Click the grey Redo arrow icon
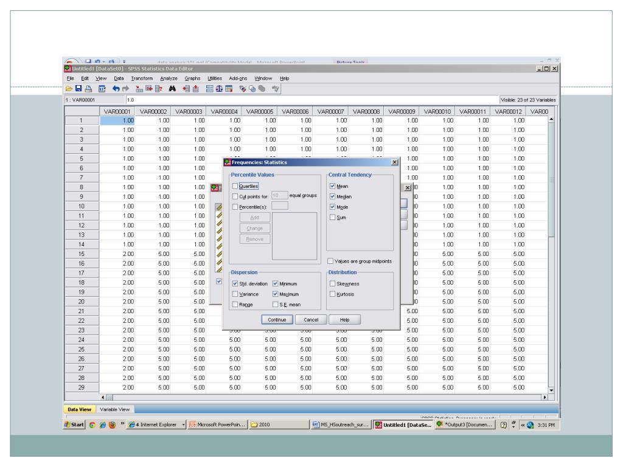 pyautogui.click(x=125, y=89)
